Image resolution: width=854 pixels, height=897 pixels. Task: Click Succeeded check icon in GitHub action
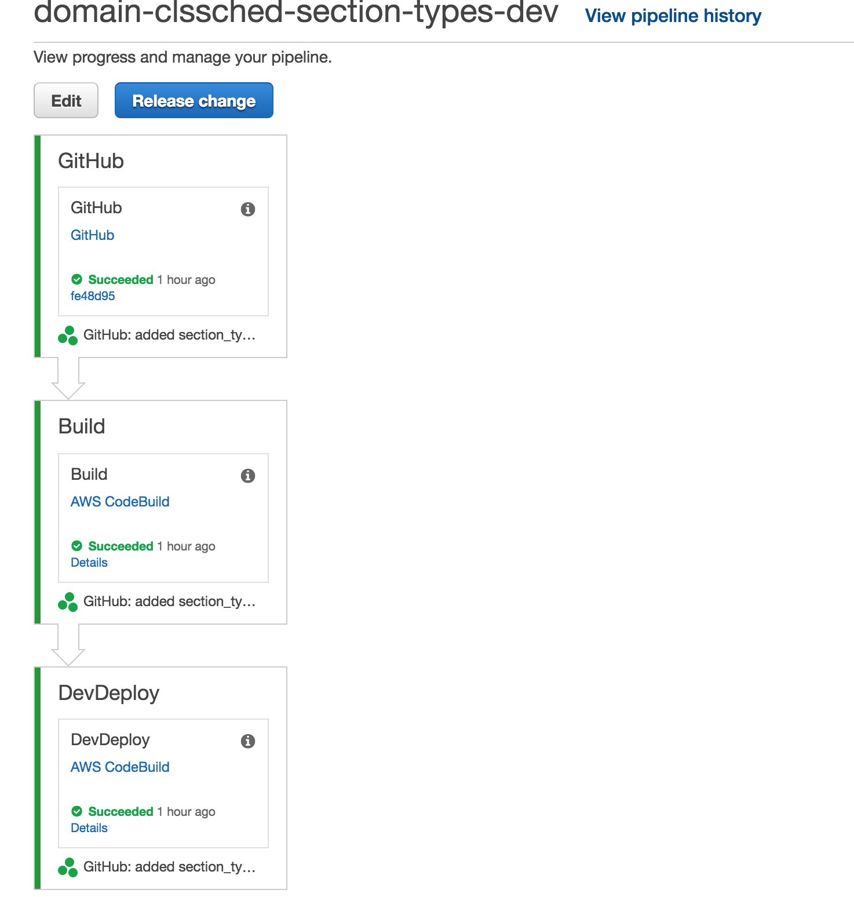[76, 279]
